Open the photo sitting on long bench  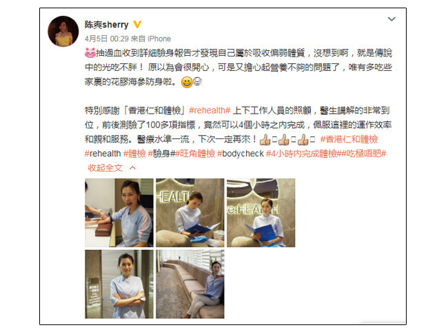190,284
